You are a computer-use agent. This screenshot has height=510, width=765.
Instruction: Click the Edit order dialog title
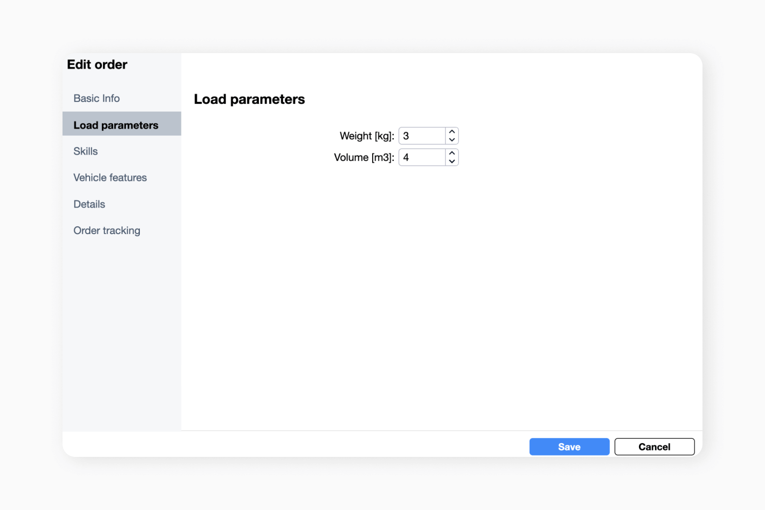pos(97,64)
